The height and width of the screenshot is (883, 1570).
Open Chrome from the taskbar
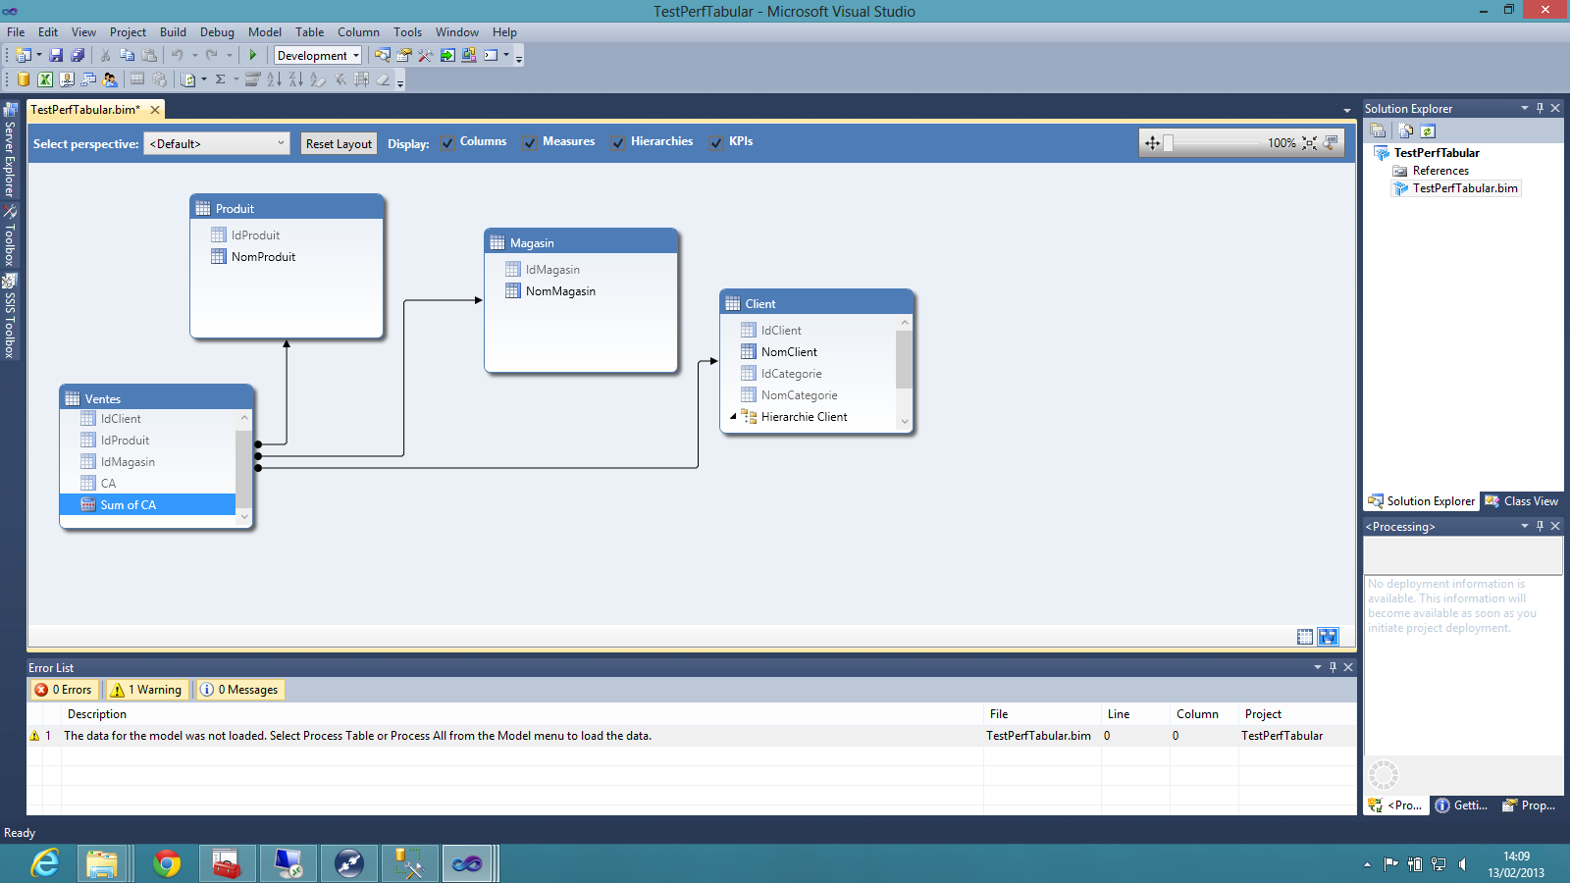pyautogui.click(x=167, y=863)
